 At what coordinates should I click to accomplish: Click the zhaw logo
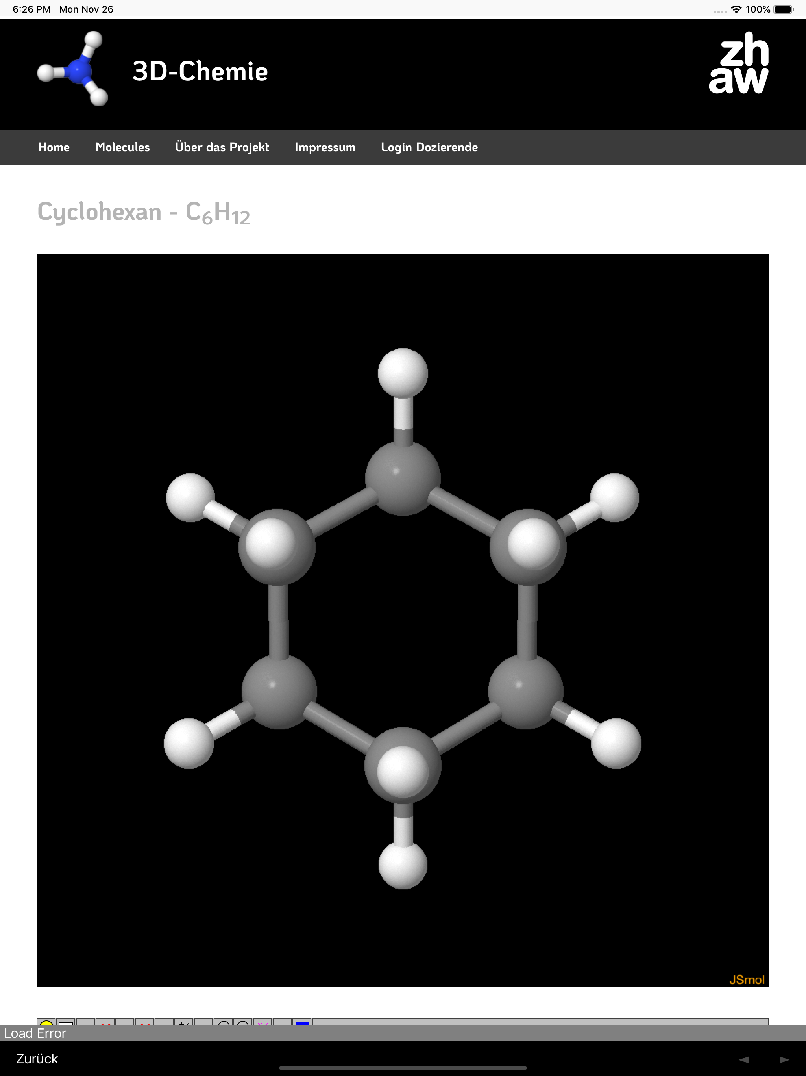click(x=739, y=63)
